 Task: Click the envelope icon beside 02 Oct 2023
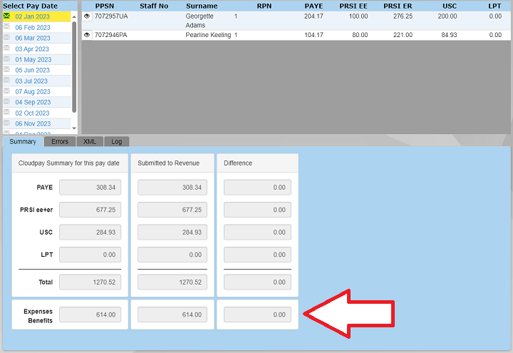pyautogui.click(x=6, y=113)
